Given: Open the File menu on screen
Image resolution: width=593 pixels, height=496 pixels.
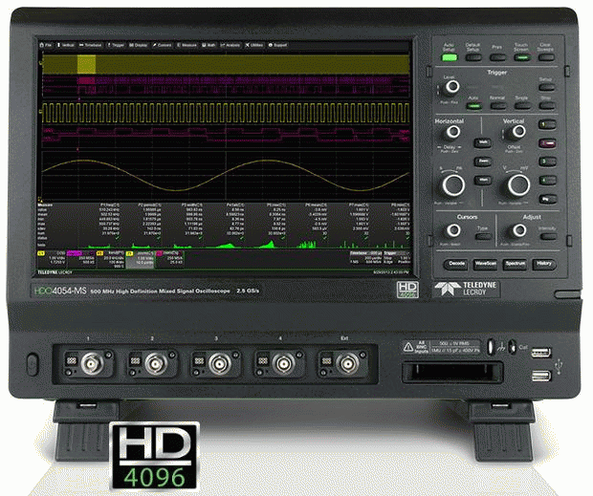Looking at the screenshot, I should pyautogui.click(x=46, y=45).
